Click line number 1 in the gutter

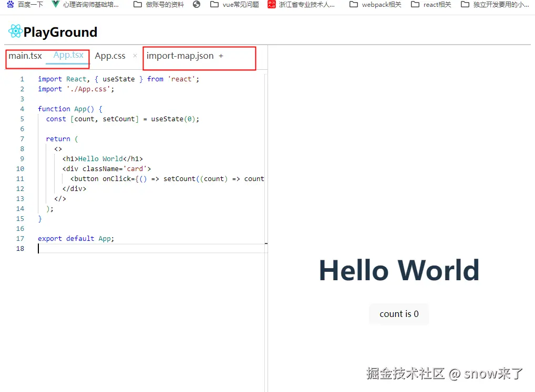pos(22,79)
